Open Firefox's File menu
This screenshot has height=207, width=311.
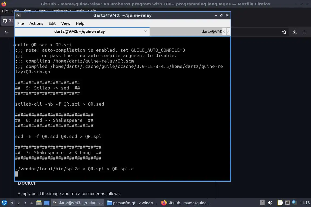click(x=5, y=11)
